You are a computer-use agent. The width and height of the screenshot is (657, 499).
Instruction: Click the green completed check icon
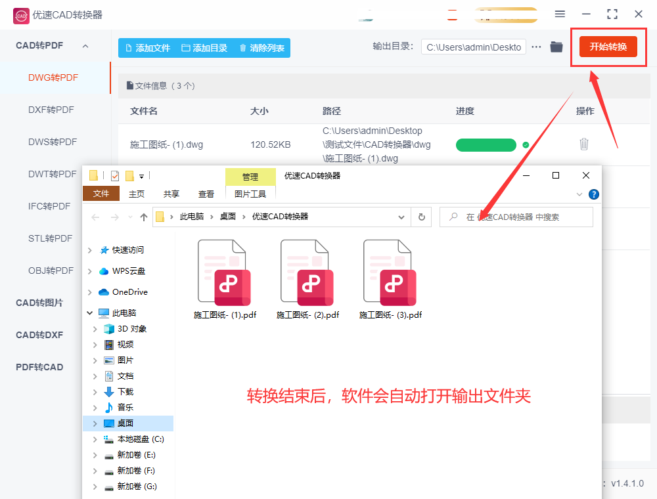[526, 145]
